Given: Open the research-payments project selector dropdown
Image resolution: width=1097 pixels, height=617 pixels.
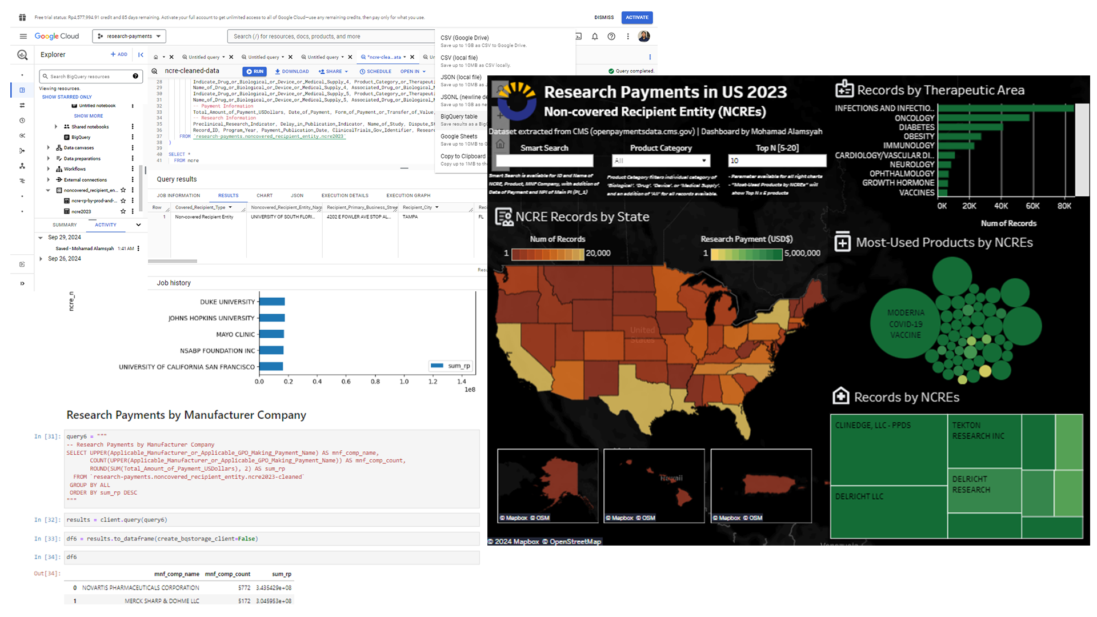Looking at the screenshot, I should 129,36.
